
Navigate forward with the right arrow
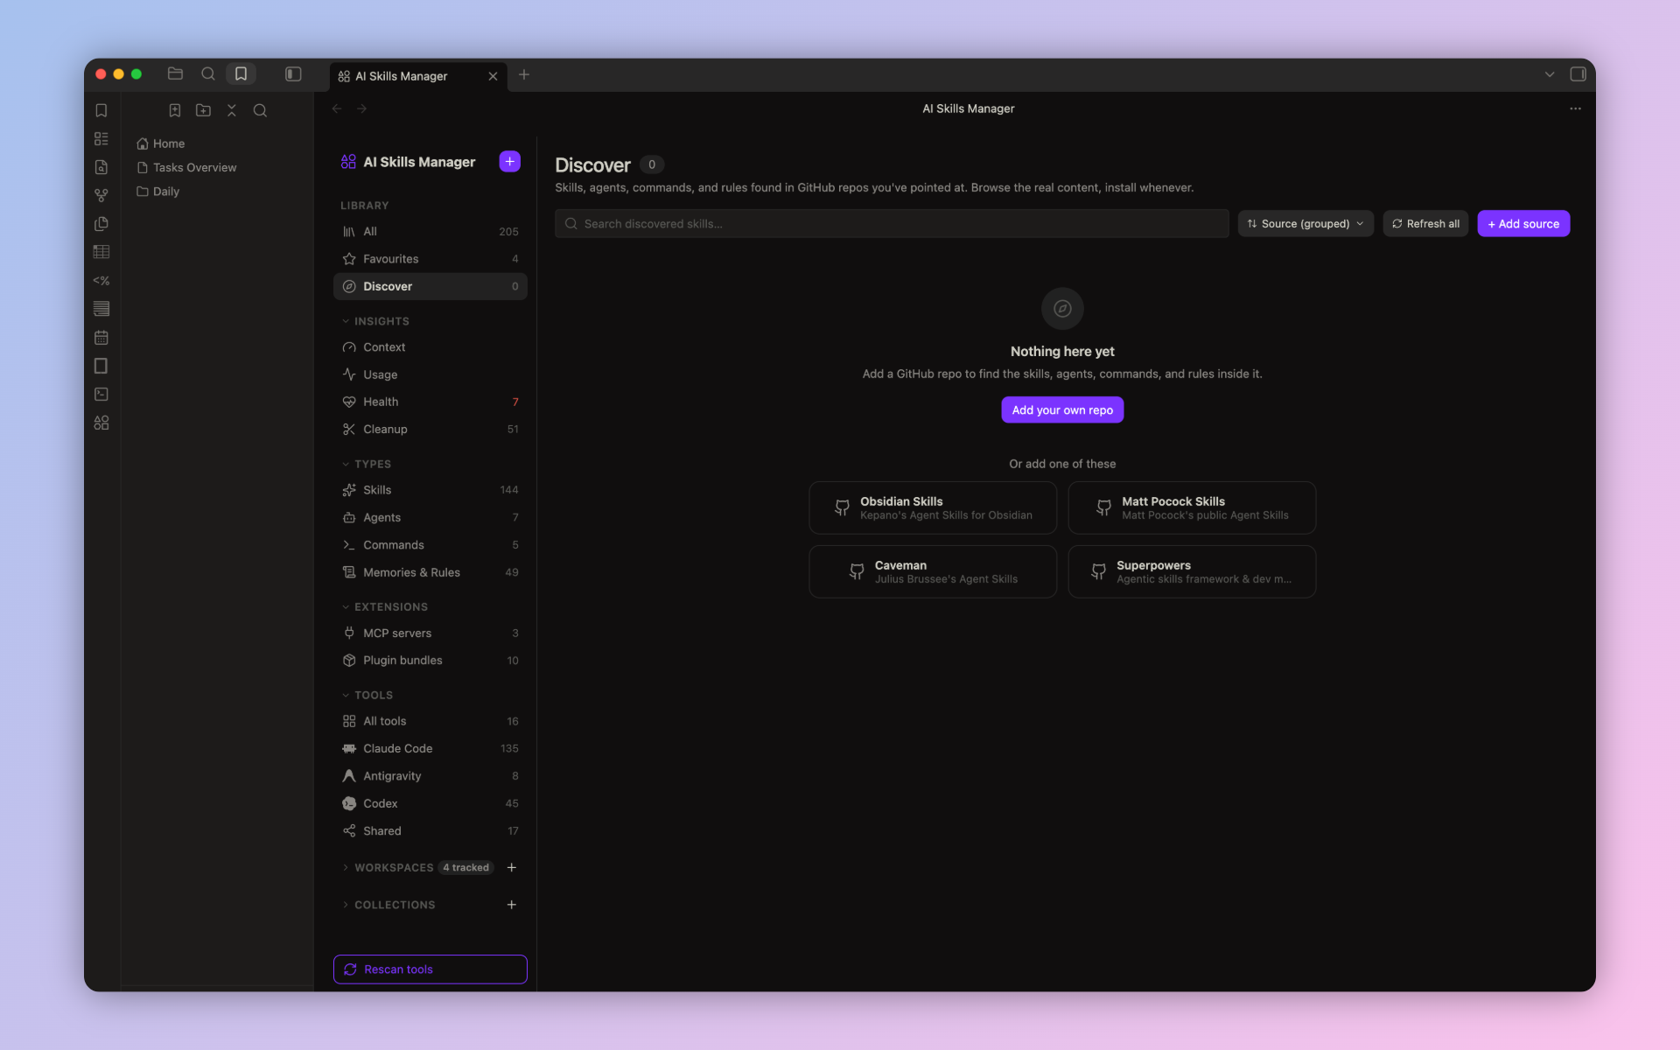362,108
